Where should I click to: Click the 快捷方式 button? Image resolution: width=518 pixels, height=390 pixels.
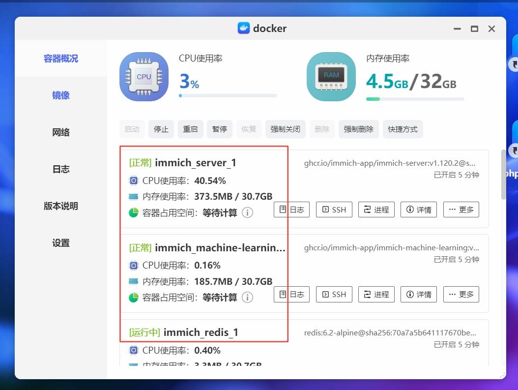point(403,129)
